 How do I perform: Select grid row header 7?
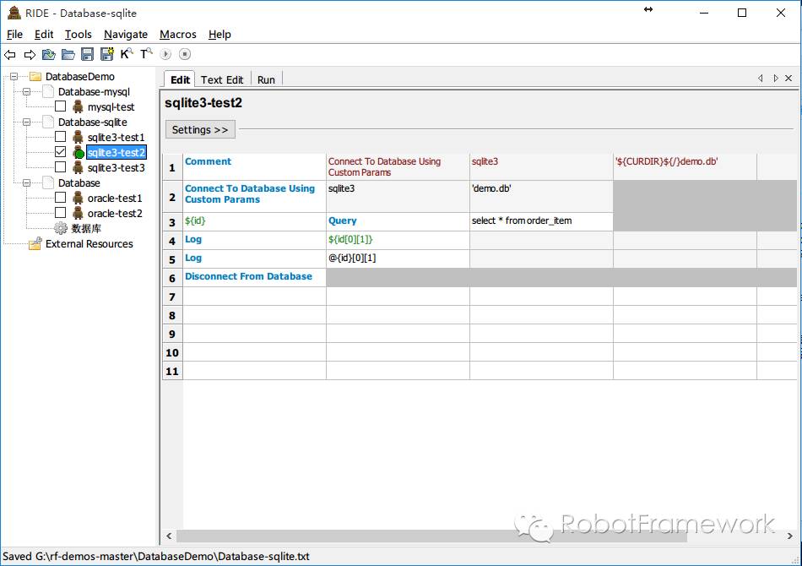click(172, 297)
